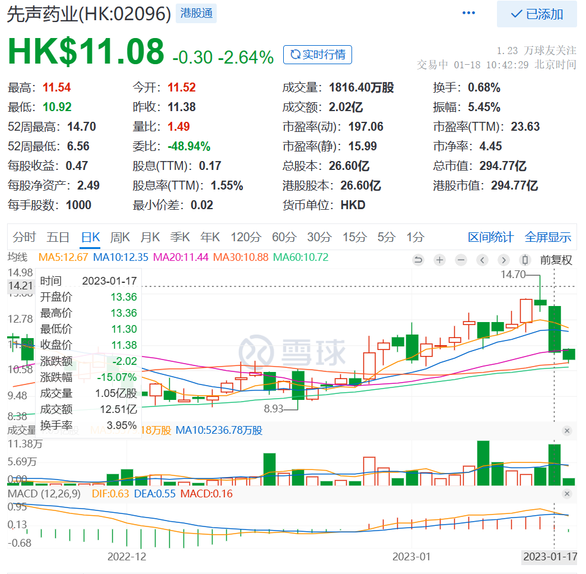Zoom out chart with minus icon

461,260
